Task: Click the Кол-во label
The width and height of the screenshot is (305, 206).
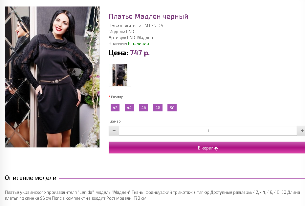Action: click(x=115, y=121)
